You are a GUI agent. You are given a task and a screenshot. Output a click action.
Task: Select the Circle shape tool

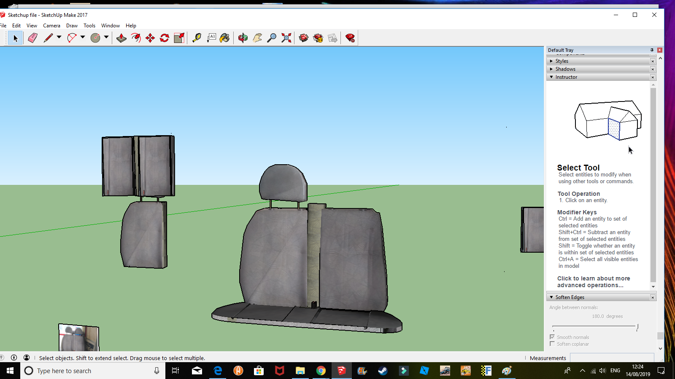pos(95,38)
